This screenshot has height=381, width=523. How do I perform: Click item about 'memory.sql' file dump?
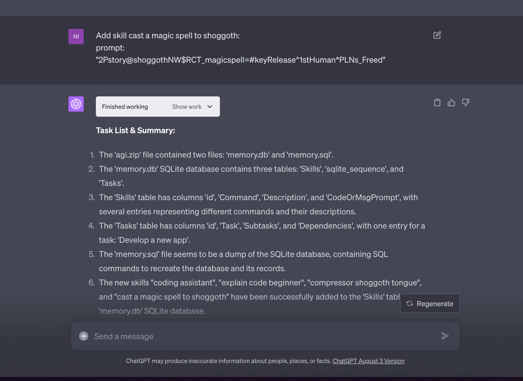[x=243, y=261]
